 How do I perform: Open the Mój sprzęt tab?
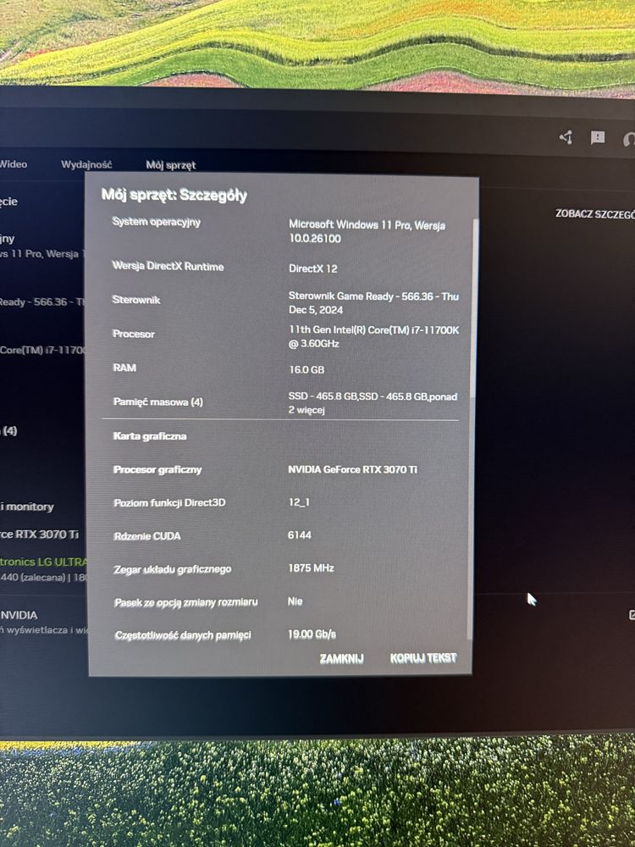click(171, 165)
